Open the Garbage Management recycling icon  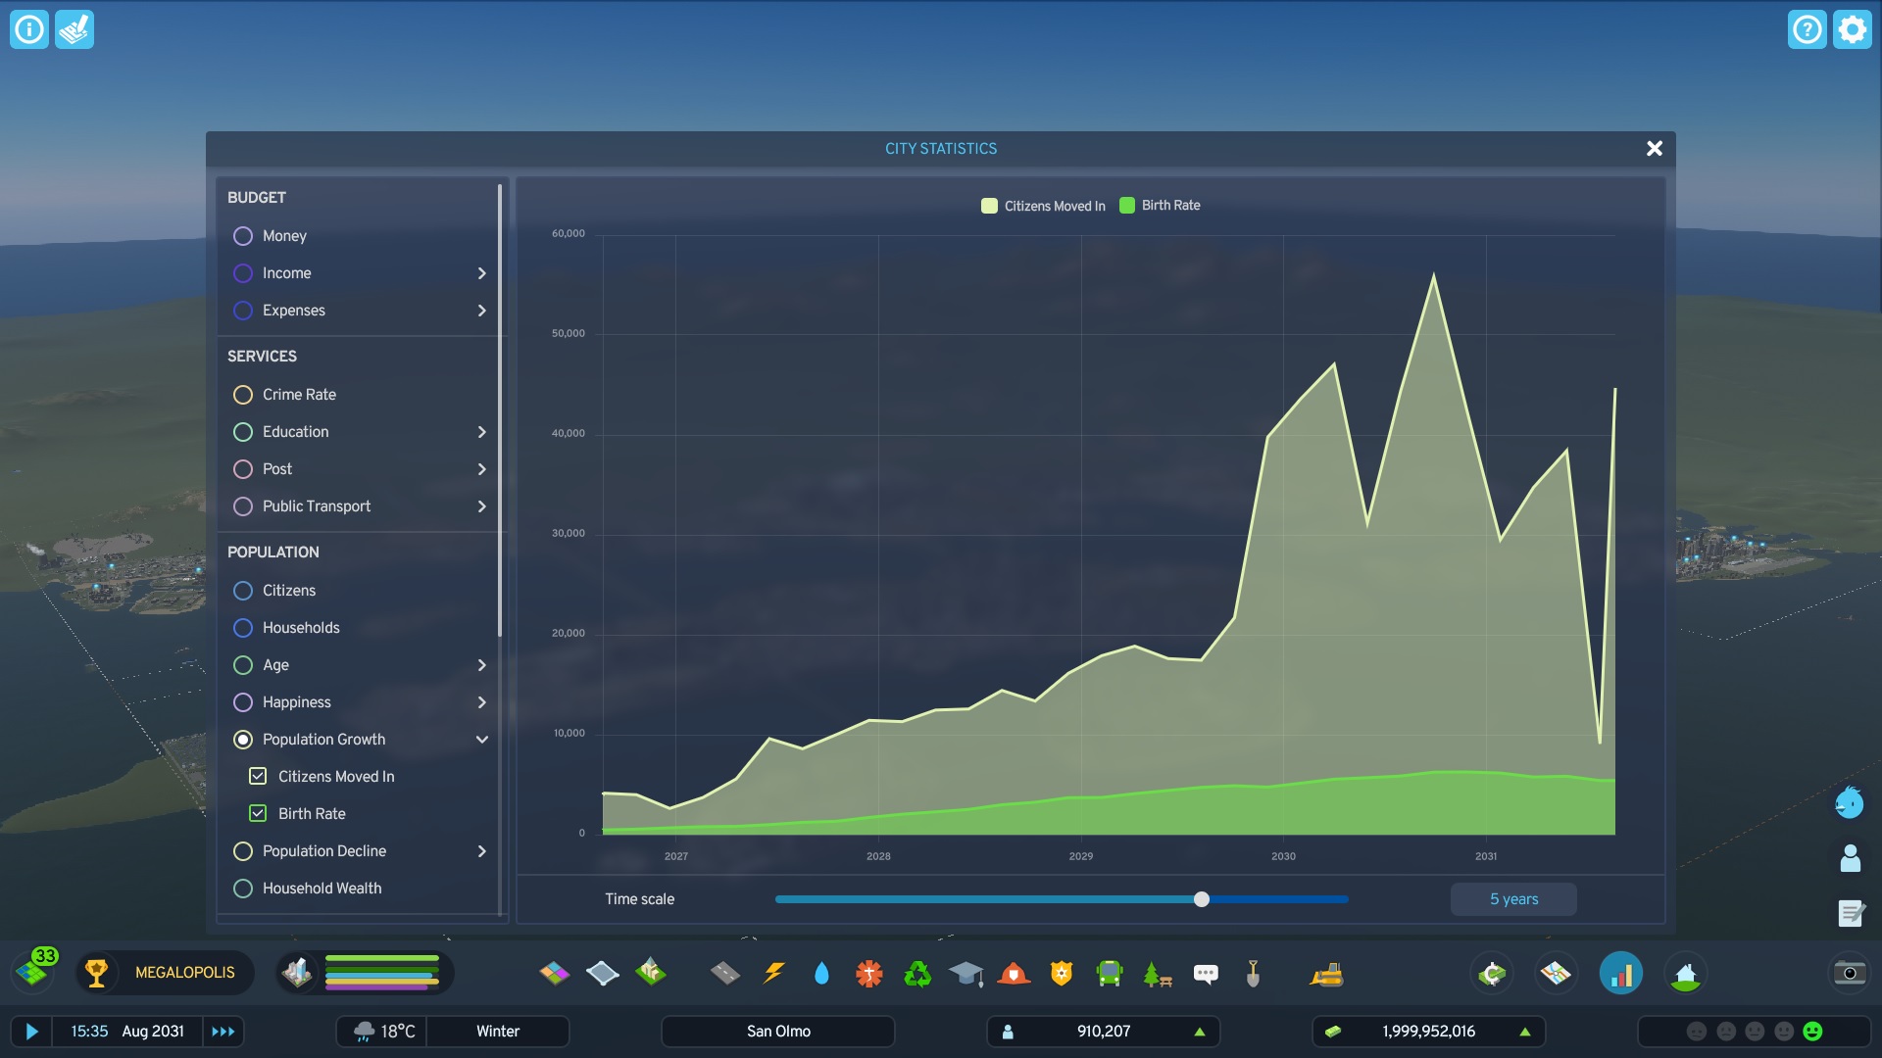pos(917,973)
